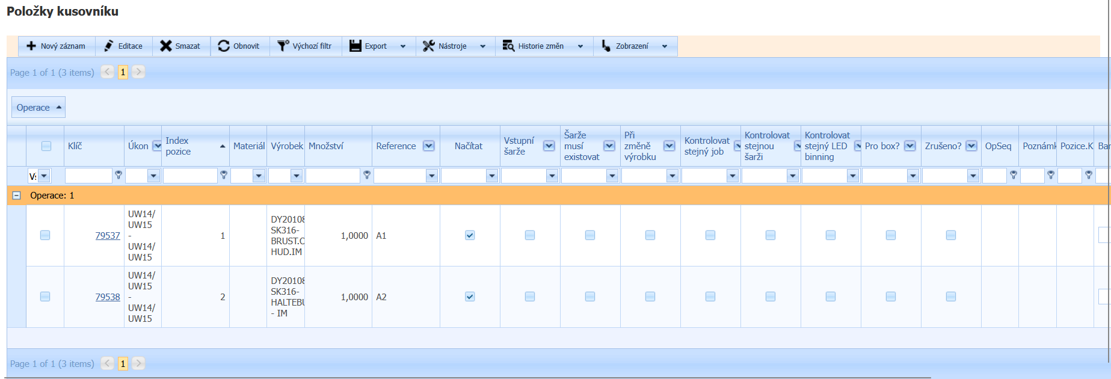Select row checkbox for record 79538
The width and height of the screenshot is (1111, 379).
(x=45, y=297)
